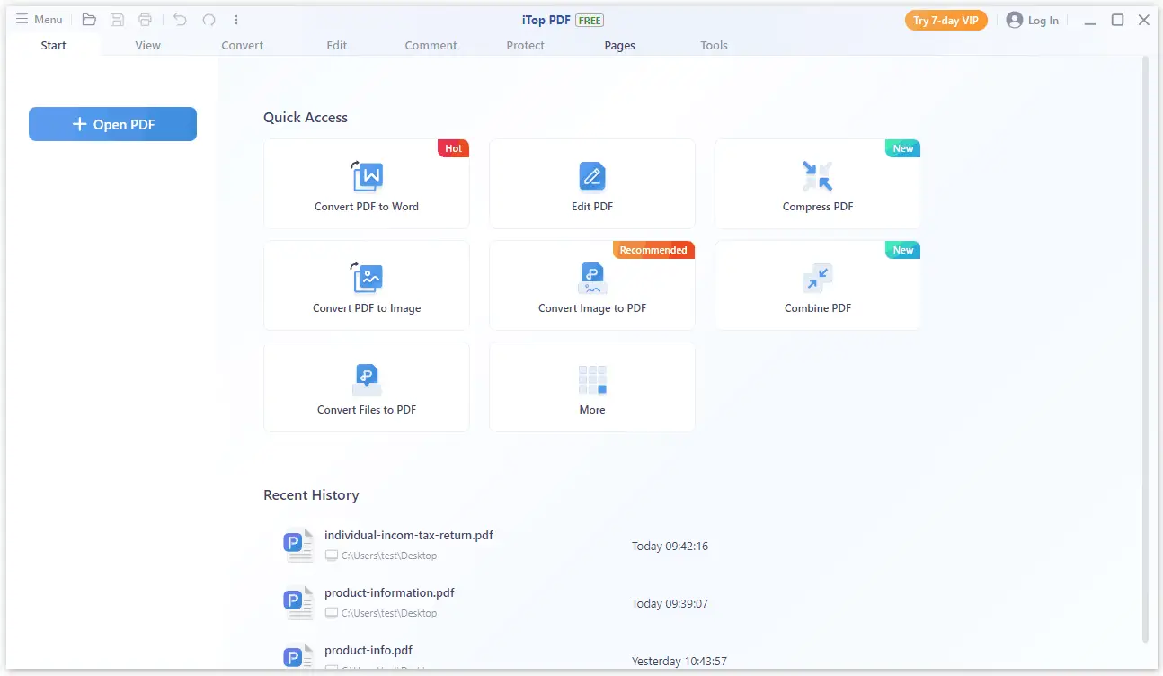Click the FREE badge next to iTop PDF
Screen dimensions: 1163x676
click(590, 20)
